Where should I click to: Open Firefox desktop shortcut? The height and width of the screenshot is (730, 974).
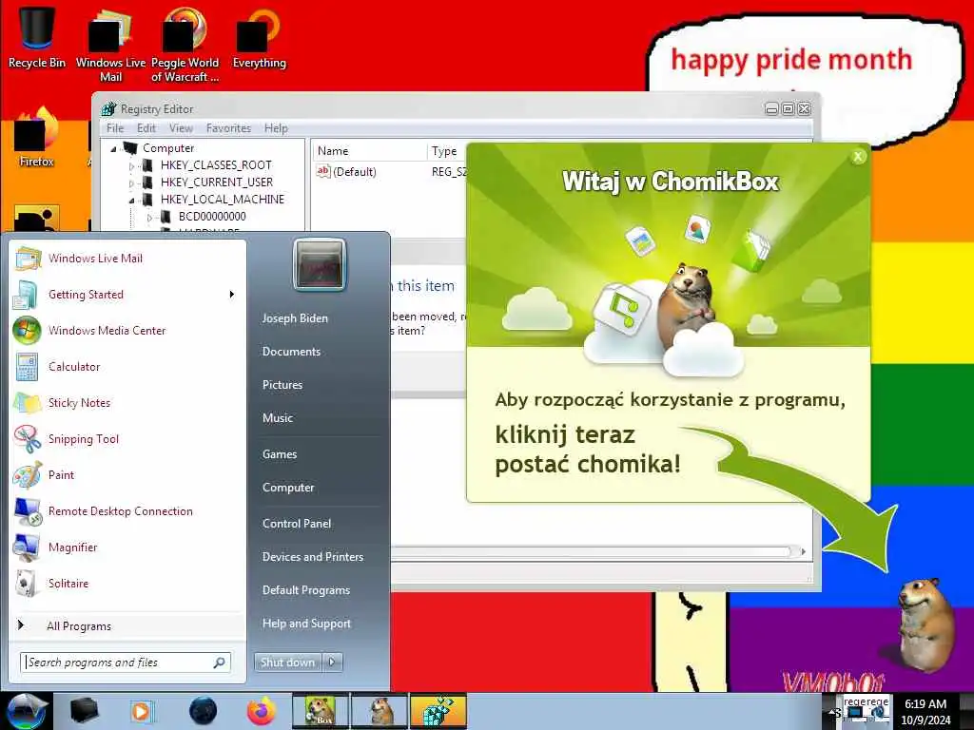tap(37, 138)
